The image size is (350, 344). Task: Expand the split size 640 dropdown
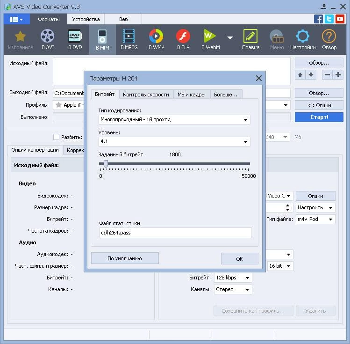[x=285, y=137]
